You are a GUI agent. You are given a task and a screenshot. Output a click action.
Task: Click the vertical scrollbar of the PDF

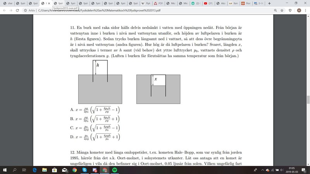click(x=308, y=100)
